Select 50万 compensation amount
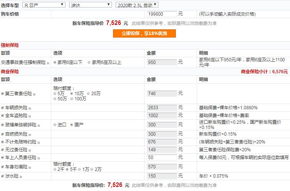This screenshot has height=191, width=290. tap(55, 99)
